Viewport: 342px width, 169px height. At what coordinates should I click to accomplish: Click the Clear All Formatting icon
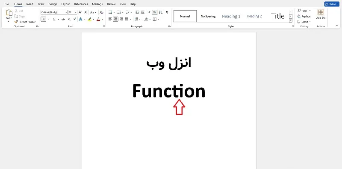(101, 12)
